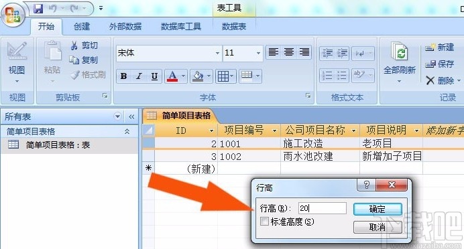464x249 pixels.
Task: Toggle italic formatting
Action: point(139,76)
